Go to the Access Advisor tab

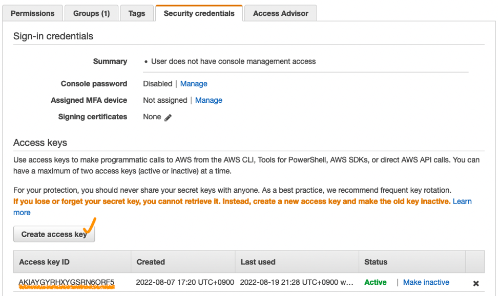(281, 13)
